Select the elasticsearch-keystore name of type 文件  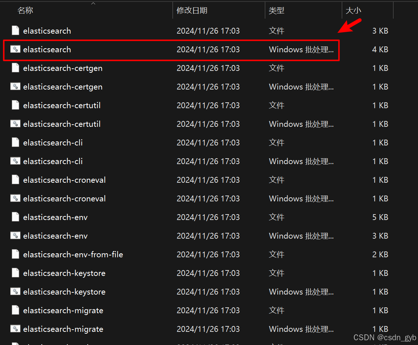point(64,273)
